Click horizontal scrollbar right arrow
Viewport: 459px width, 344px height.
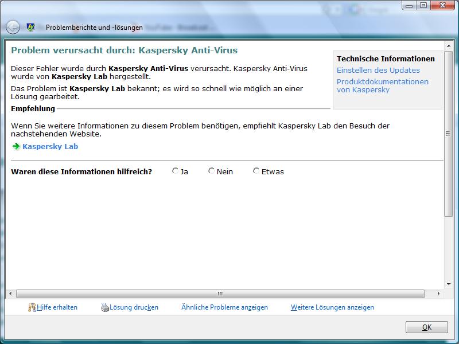pos(438,294)
